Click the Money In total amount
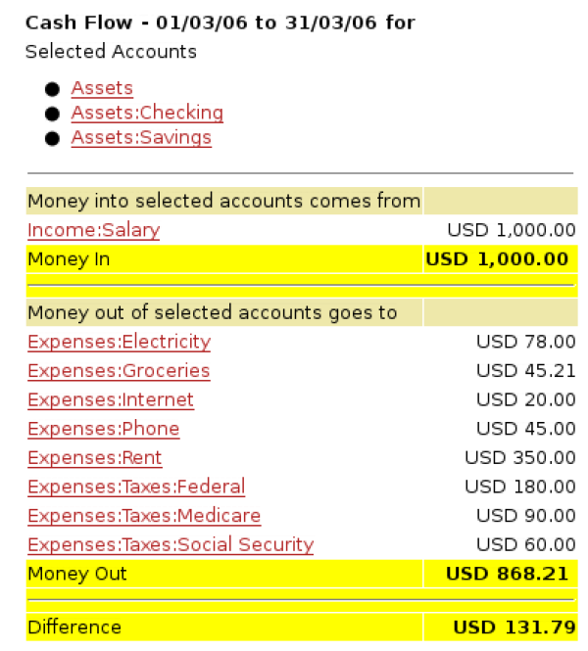588x651 pixels. (497, 259)
